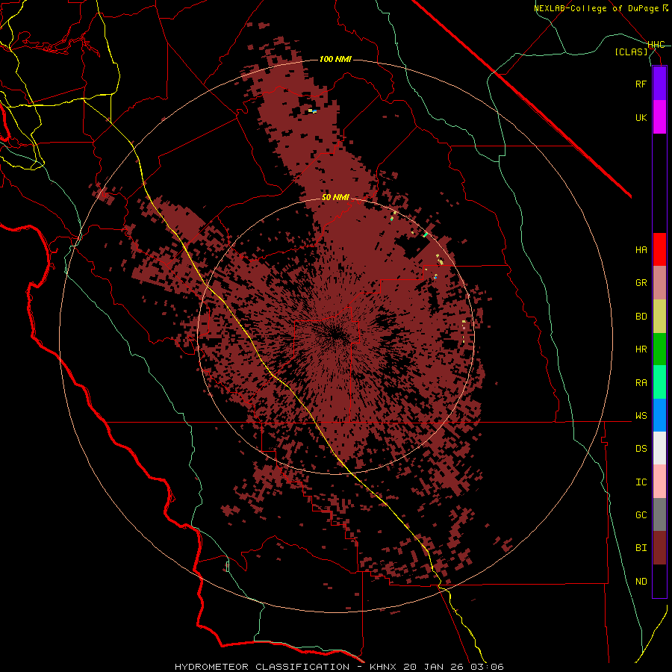Click the 'BI' legend label

tap(641, 548)
